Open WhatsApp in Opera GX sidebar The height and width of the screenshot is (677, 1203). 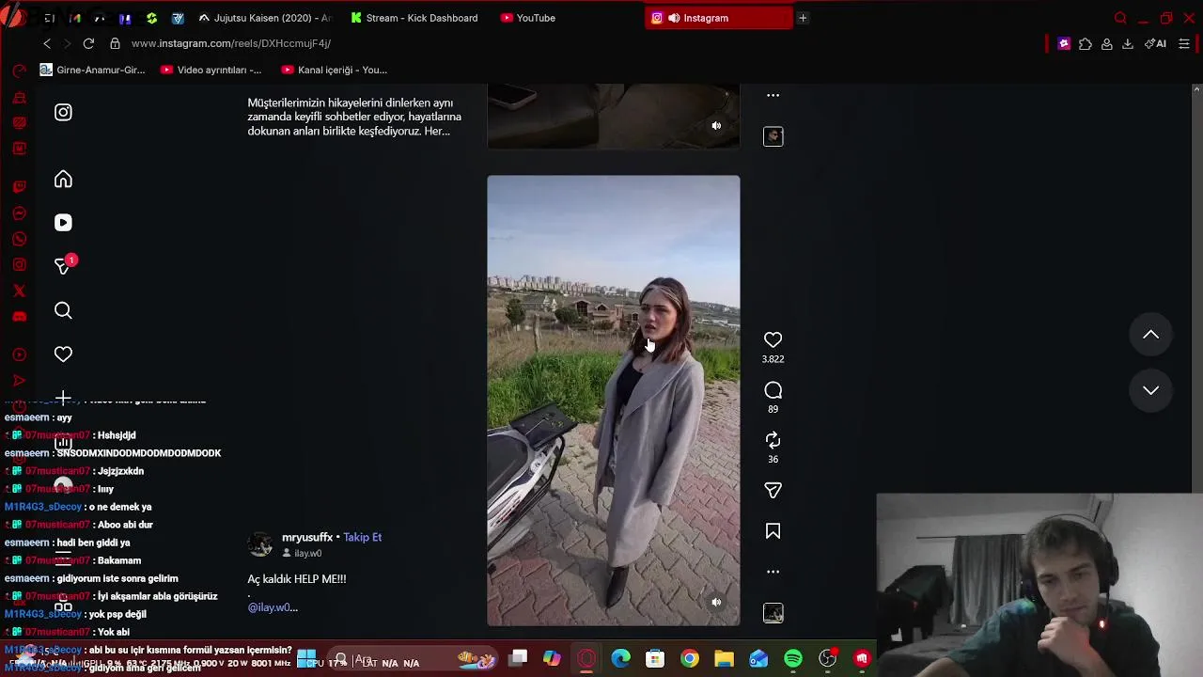(x=19, y=239)
